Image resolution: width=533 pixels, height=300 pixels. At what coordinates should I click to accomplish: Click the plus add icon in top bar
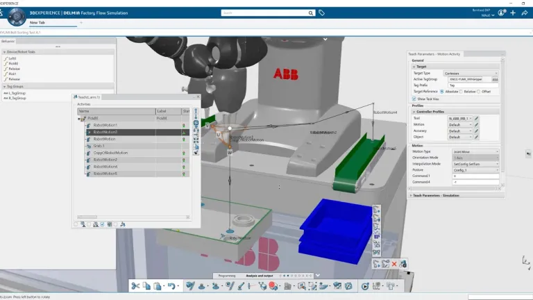tap(513, 13)
